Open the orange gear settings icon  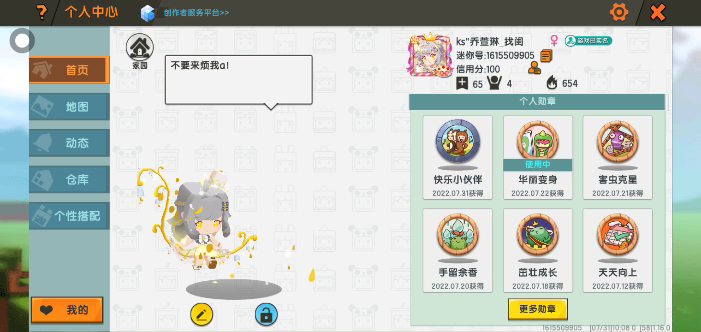[x=619, y=12]
